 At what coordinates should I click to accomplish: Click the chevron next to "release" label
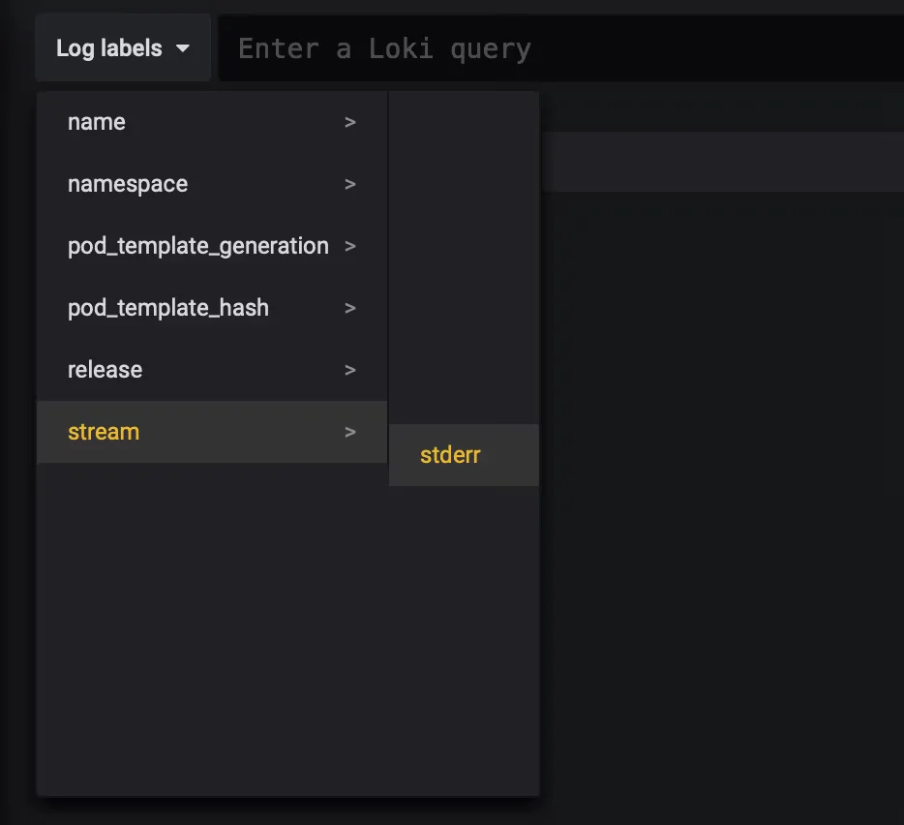tap(349, 370)
